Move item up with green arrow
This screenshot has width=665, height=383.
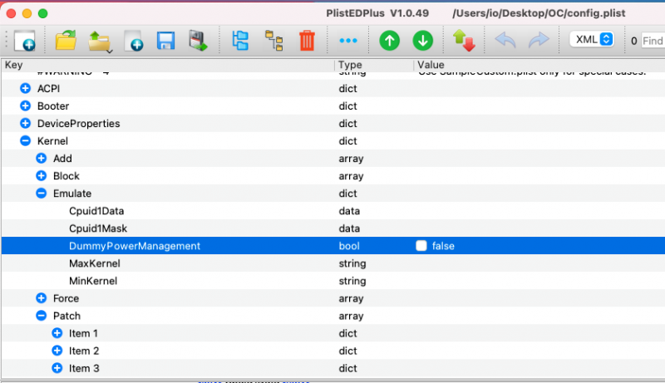389,41
